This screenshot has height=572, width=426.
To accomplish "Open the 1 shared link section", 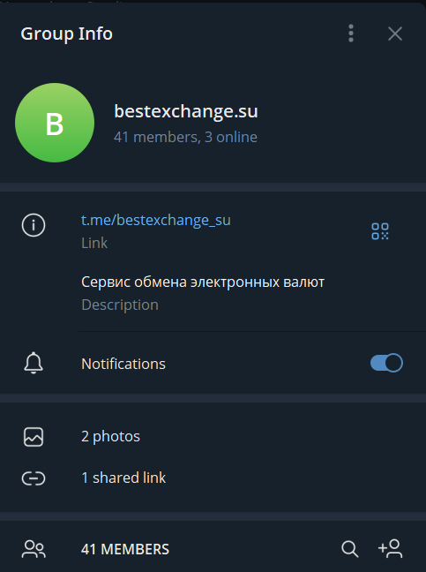I will pyautogui.click(x=213, y=478).
